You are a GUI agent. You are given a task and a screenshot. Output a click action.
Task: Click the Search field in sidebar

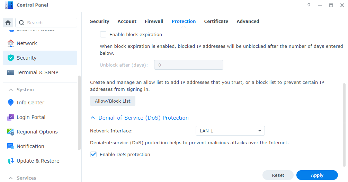(46, 23)
